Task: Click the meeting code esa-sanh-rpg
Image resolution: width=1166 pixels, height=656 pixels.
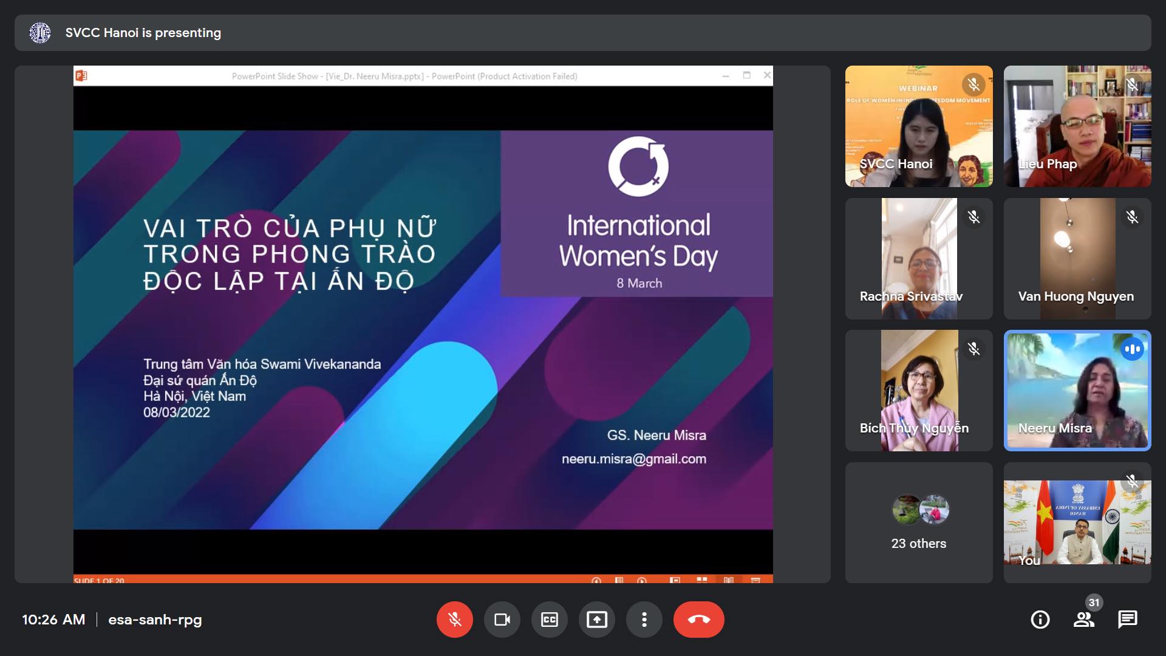Action: tap(155, 620)
